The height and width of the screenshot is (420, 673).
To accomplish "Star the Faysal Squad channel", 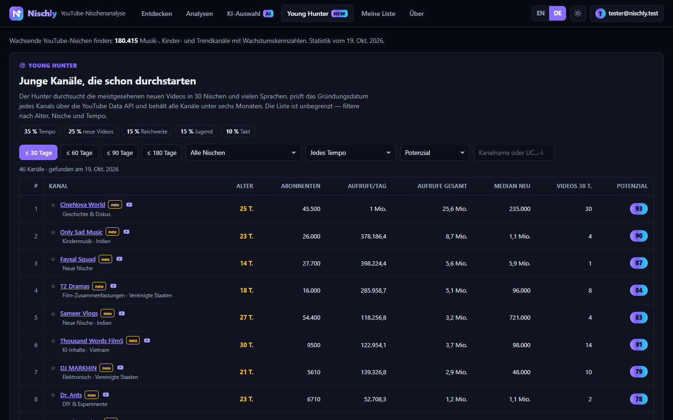I will pyautogui.click(x=53, y=259).
